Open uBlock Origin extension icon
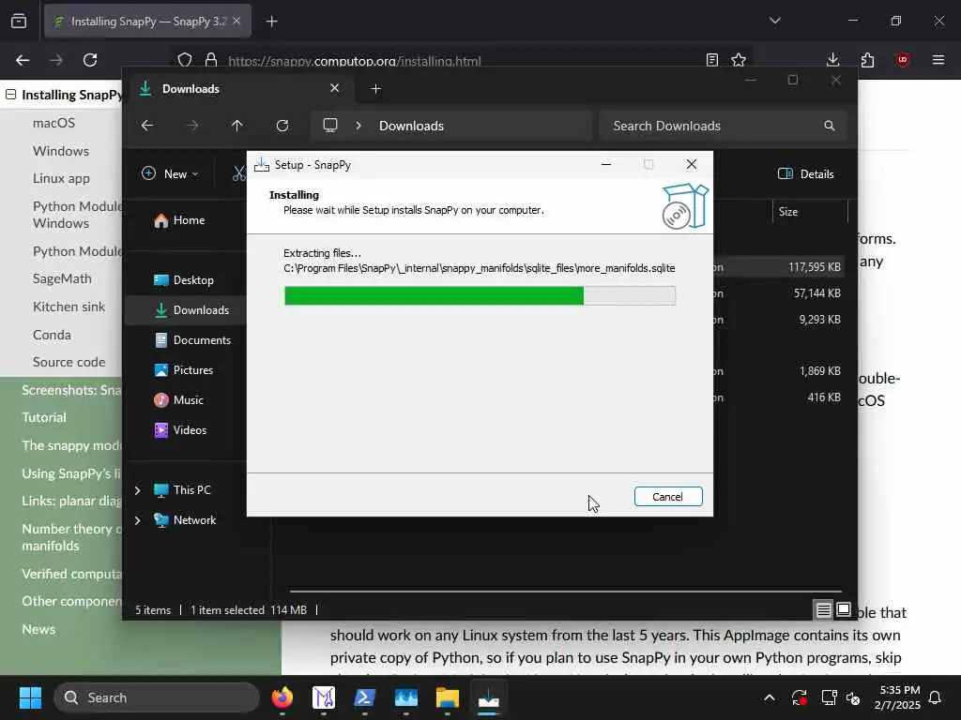Screen dimensions: 961x720 (x=902, y=60)
